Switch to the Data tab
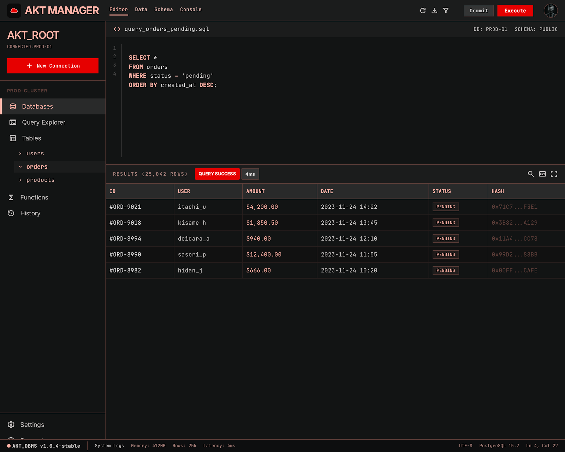Image resolution: width=565 pixels, height=452 pixels. (x=141, y=10)
